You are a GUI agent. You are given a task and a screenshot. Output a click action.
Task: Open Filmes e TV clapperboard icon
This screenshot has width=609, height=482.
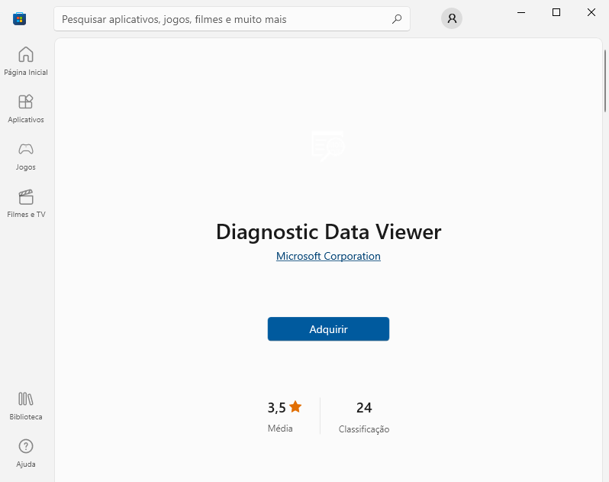tap(26, 196)
